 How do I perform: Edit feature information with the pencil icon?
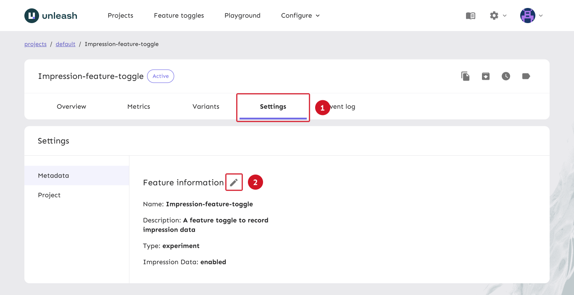tap(234, 182)
